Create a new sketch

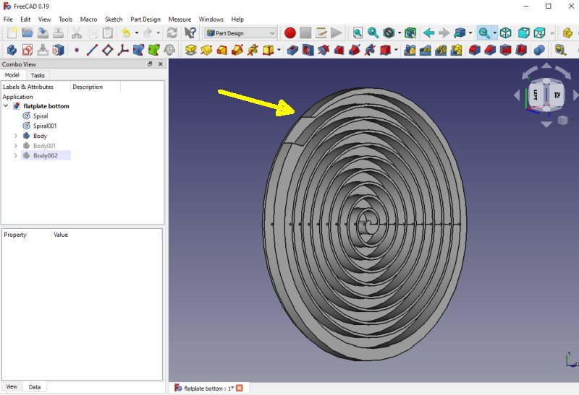(28, 50)
